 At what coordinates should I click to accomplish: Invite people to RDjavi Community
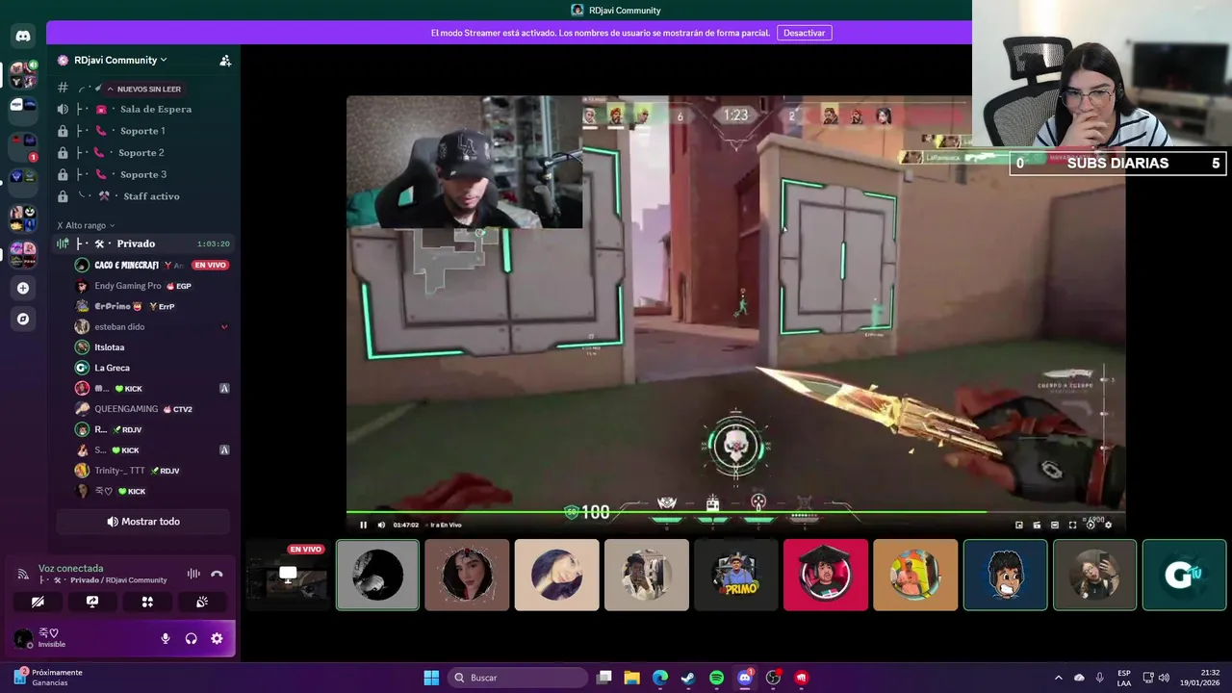[225, 60]
